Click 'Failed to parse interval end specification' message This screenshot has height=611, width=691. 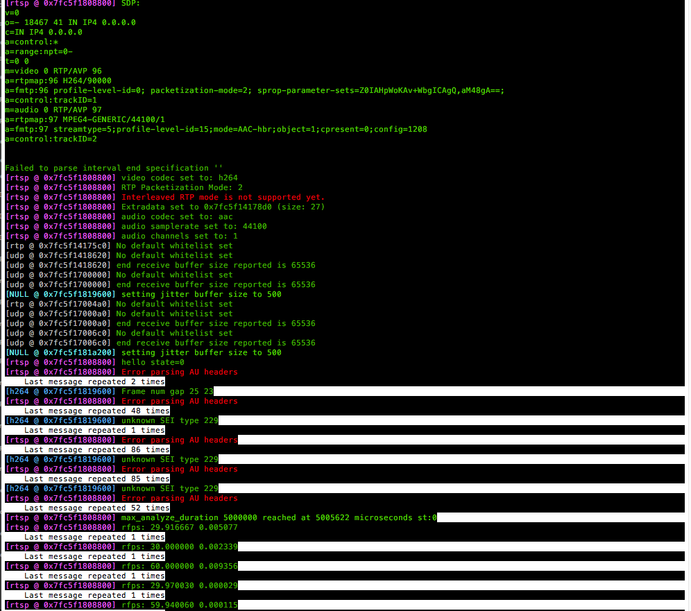[x=114, y=168]
